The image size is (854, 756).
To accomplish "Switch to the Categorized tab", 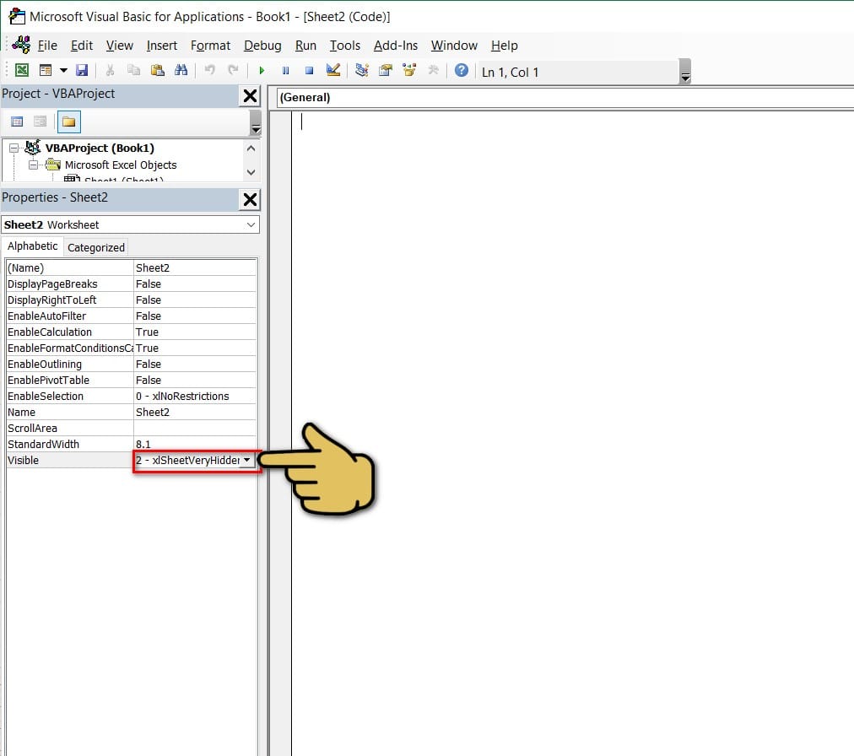I will (96, 247).
